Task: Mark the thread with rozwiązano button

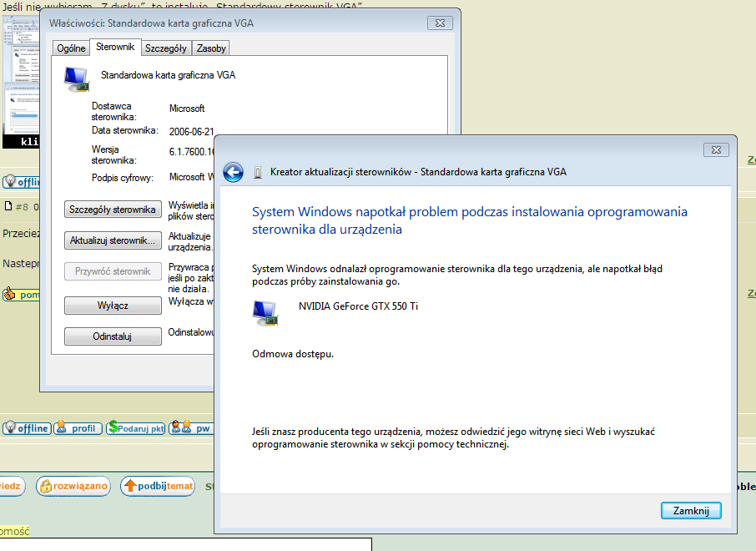Action: tap(73, 486)
